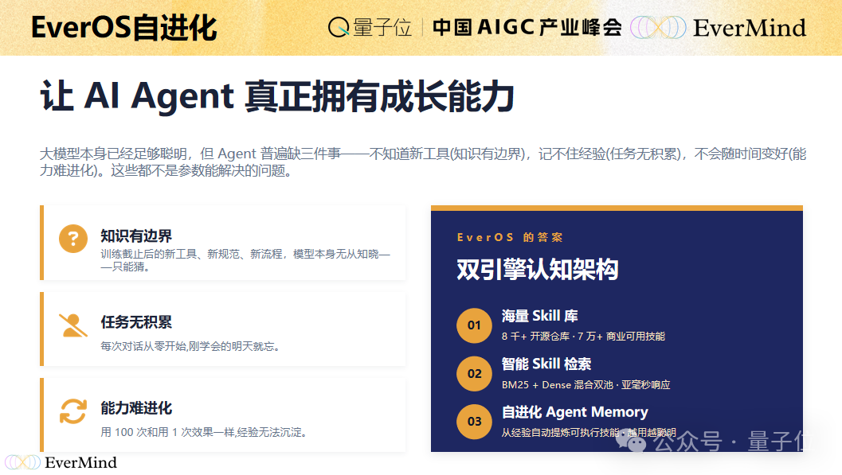Screen dimensions: 842x475
Task: Click the question mark icon beside 知识有边界
Action: coord(73,238)
